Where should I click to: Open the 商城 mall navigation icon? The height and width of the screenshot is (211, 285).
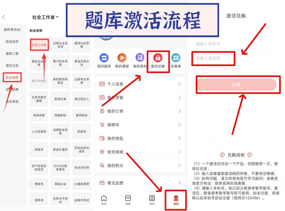[x=128, y=199]
